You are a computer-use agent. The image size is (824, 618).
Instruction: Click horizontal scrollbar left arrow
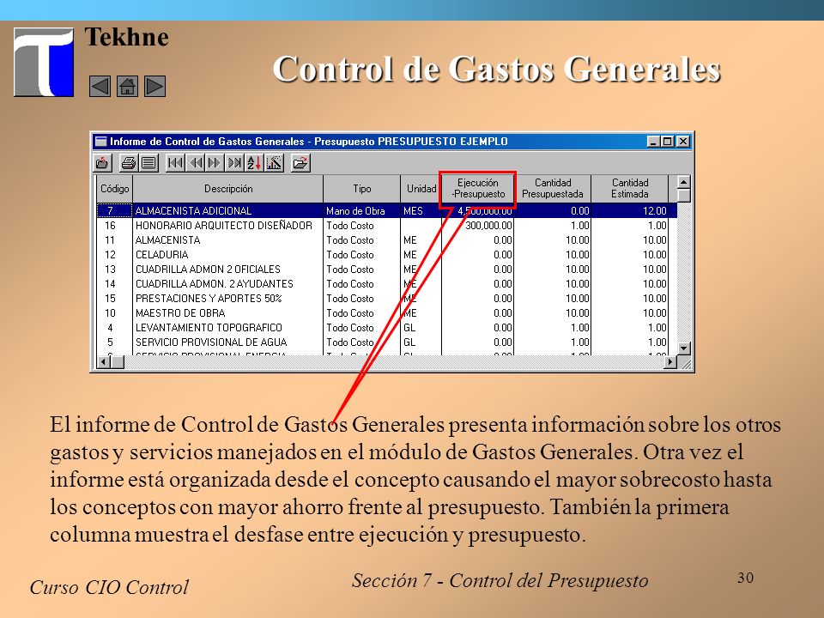(x=104, y=361)
